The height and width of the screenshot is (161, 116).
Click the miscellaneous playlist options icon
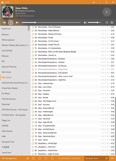pos(52,158)
